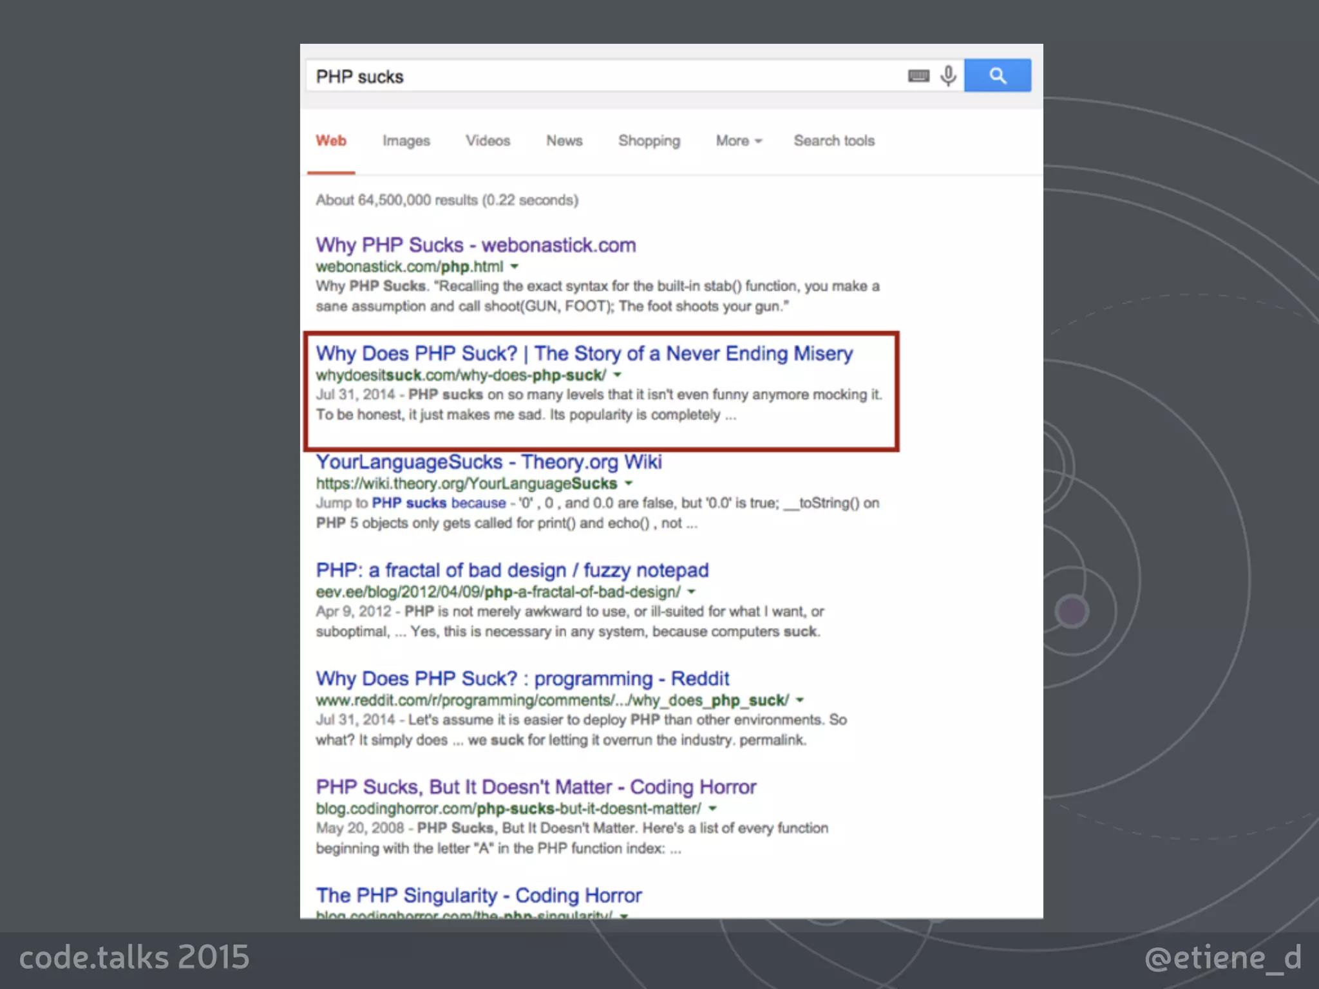
Task: Open 'Why Does PHP Suck? : programming - Reddit'
Action: coord(522,678)
